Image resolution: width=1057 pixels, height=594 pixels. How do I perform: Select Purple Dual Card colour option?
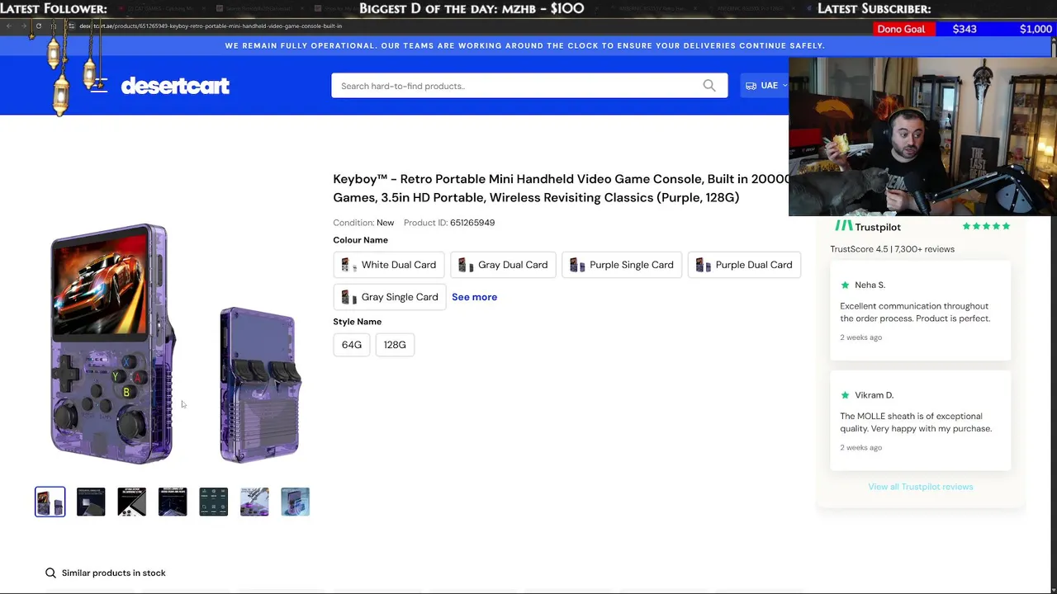coord(744,265)
